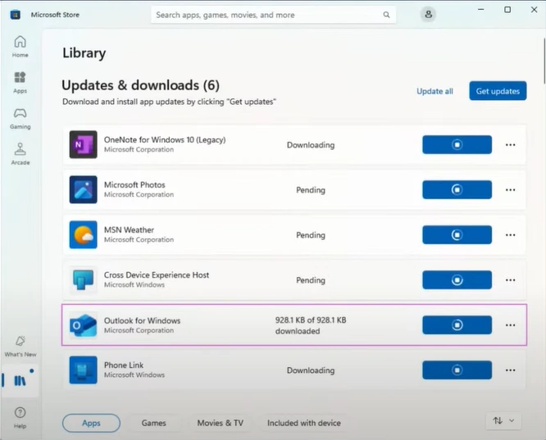Image resolution: width=546 pixels, height=440 pixels.
Task: Click the vertical scrollbar on right
Action: coord(544,61)
